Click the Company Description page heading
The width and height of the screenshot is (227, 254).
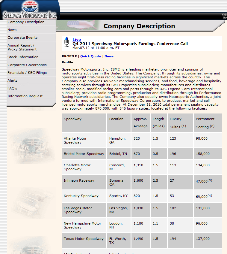point(139,26)
